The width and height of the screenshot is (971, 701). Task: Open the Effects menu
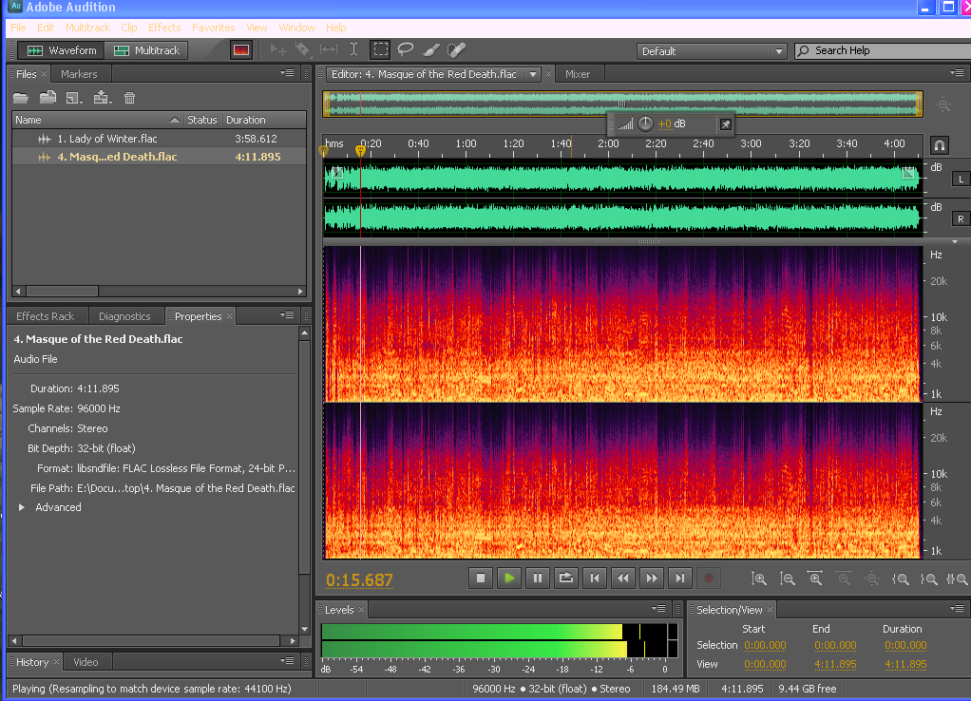click(x=164, y=28)
